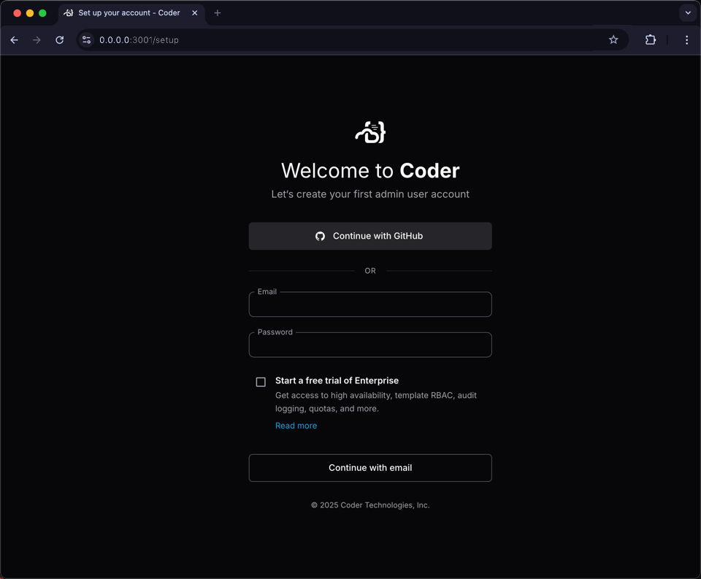Click the new tab plus button
This screenshot has height=579, width=701.
217,12
